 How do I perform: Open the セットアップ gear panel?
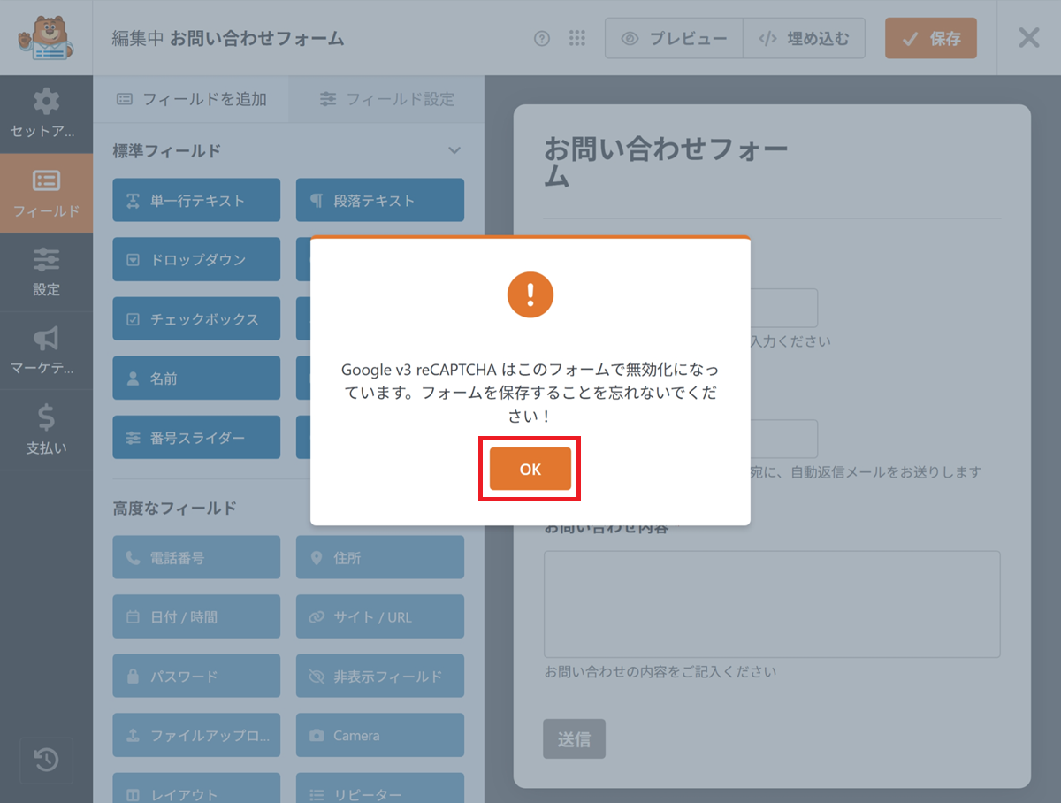[x=46, y=114]
